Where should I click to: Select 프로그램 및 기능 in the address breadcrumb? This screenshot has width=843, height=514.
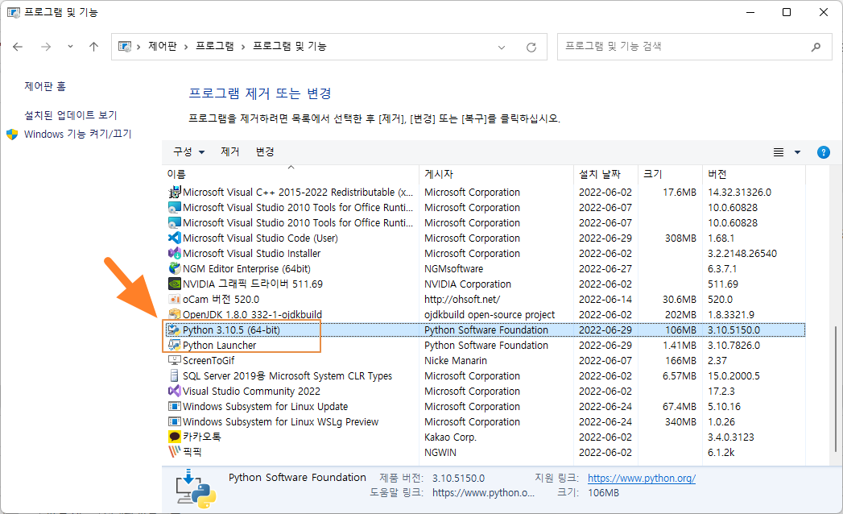tap(289, 46)
